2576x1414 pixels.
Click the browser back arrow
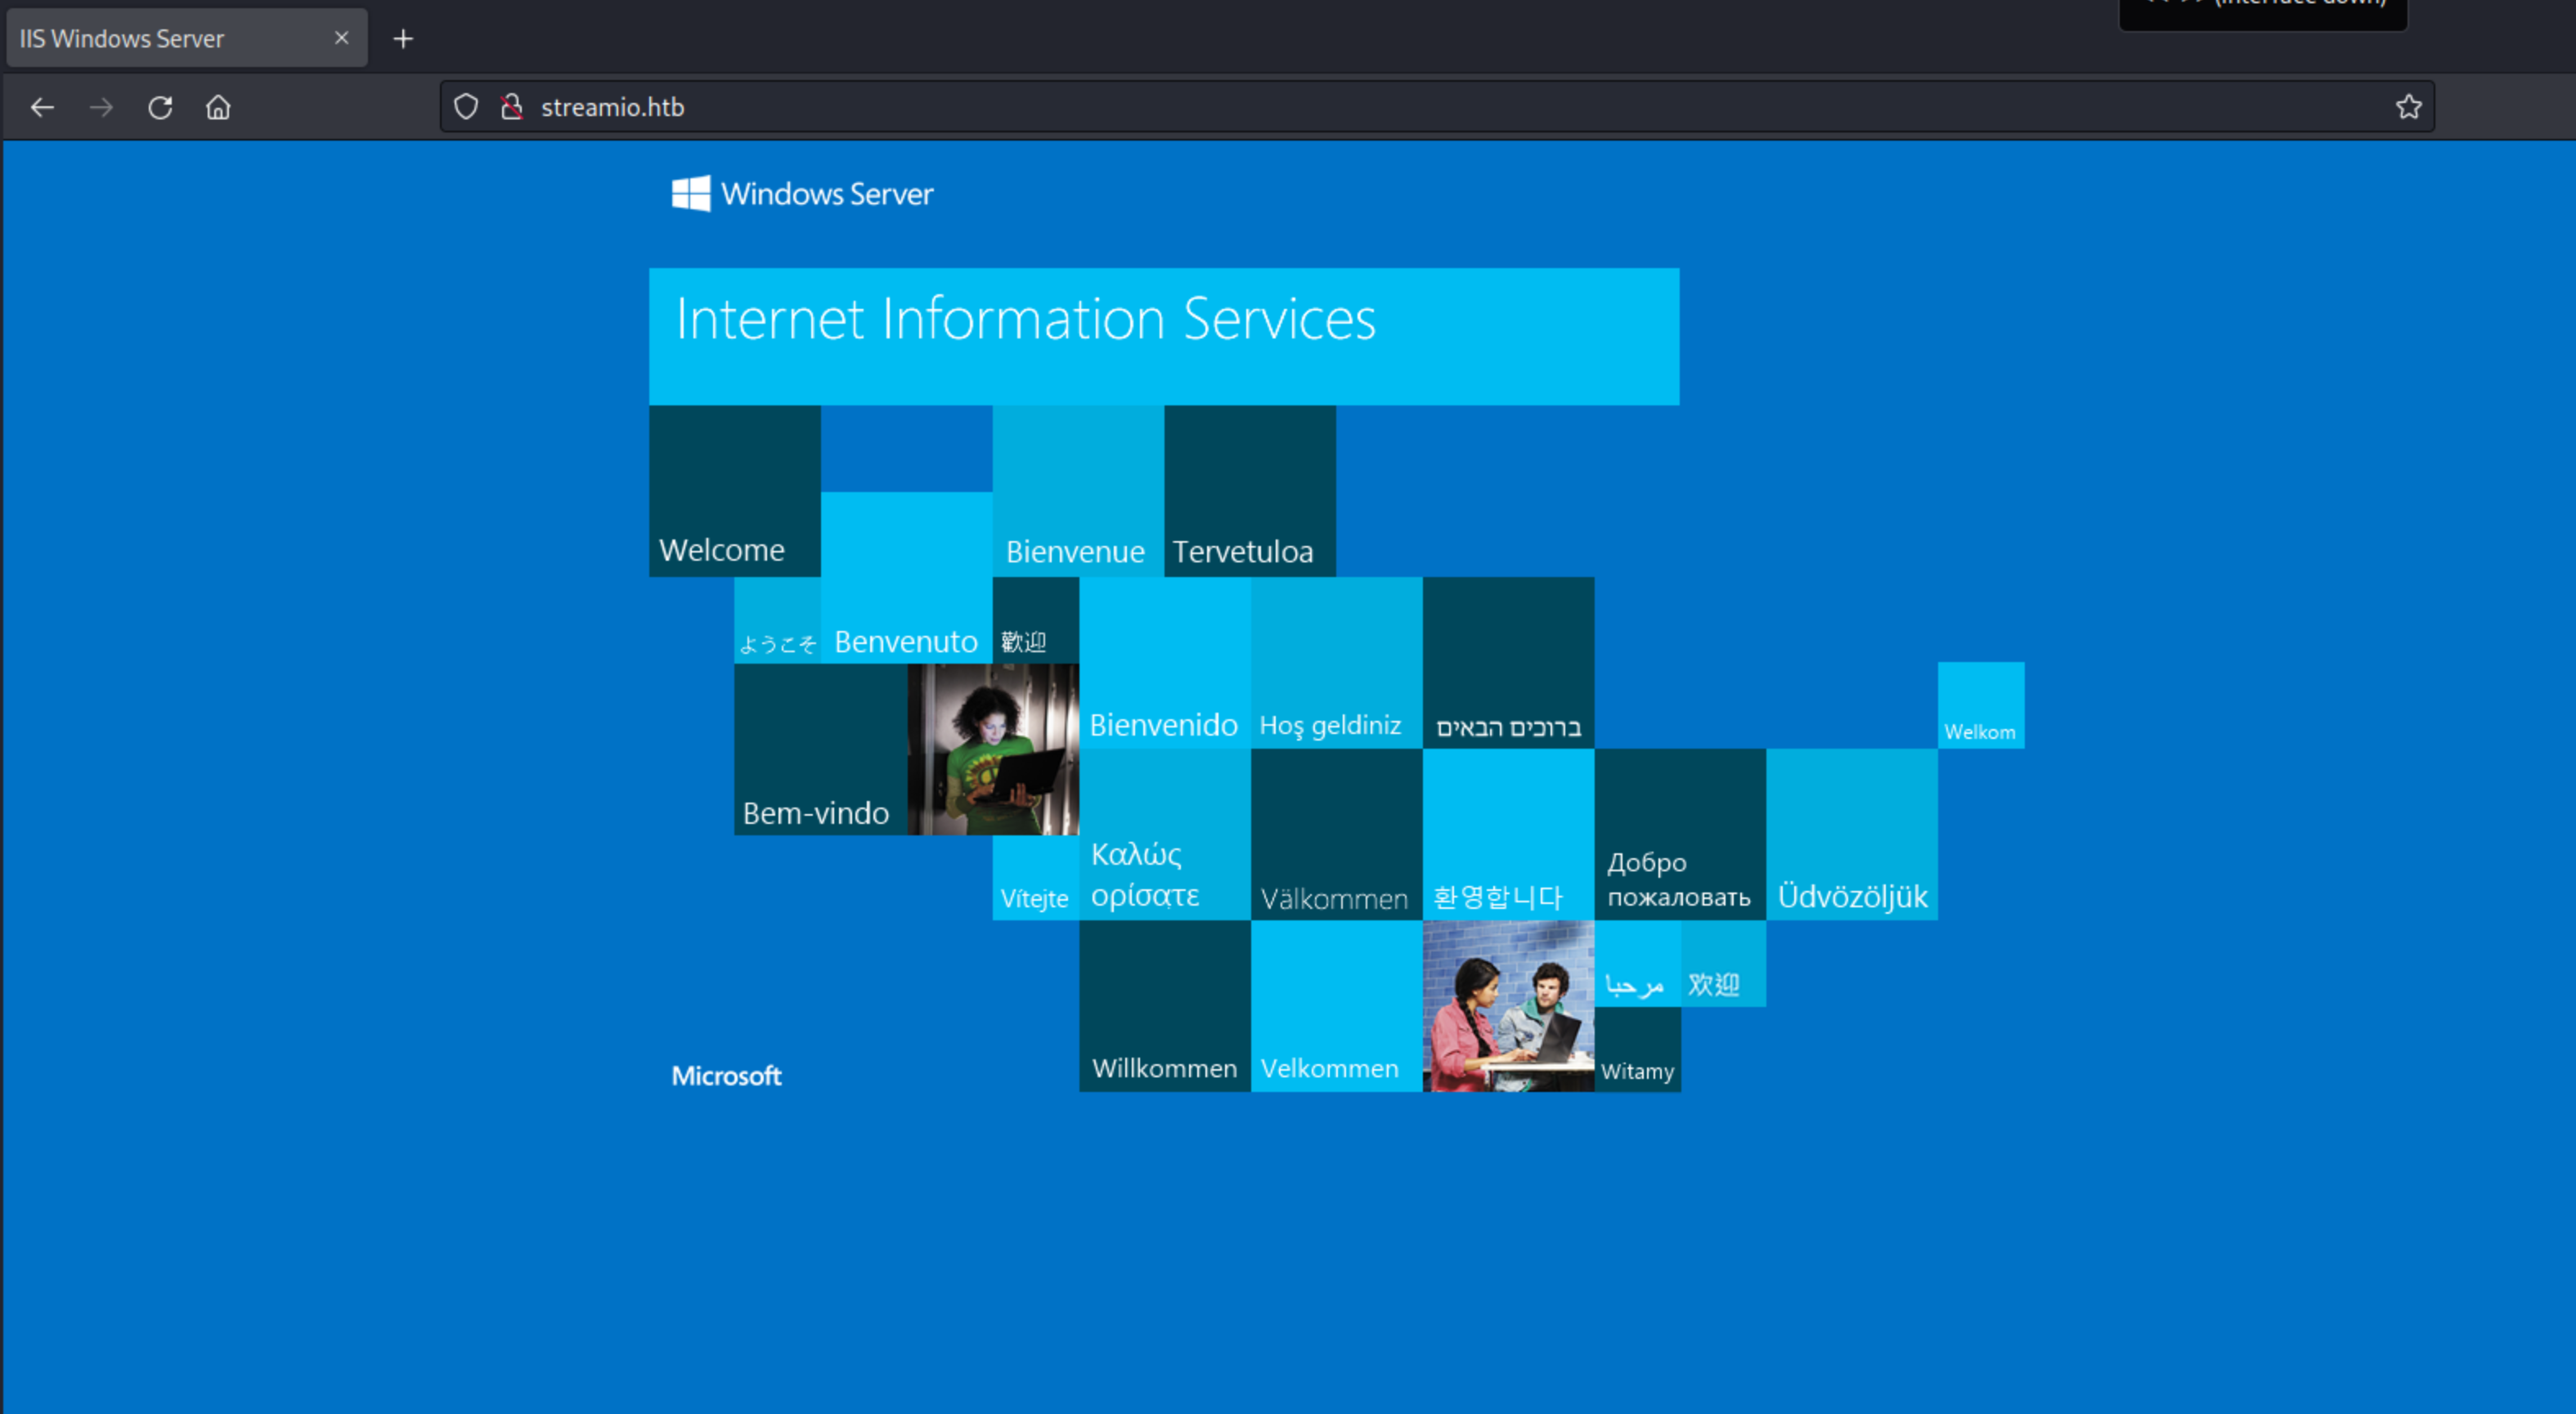click(42, 107)
